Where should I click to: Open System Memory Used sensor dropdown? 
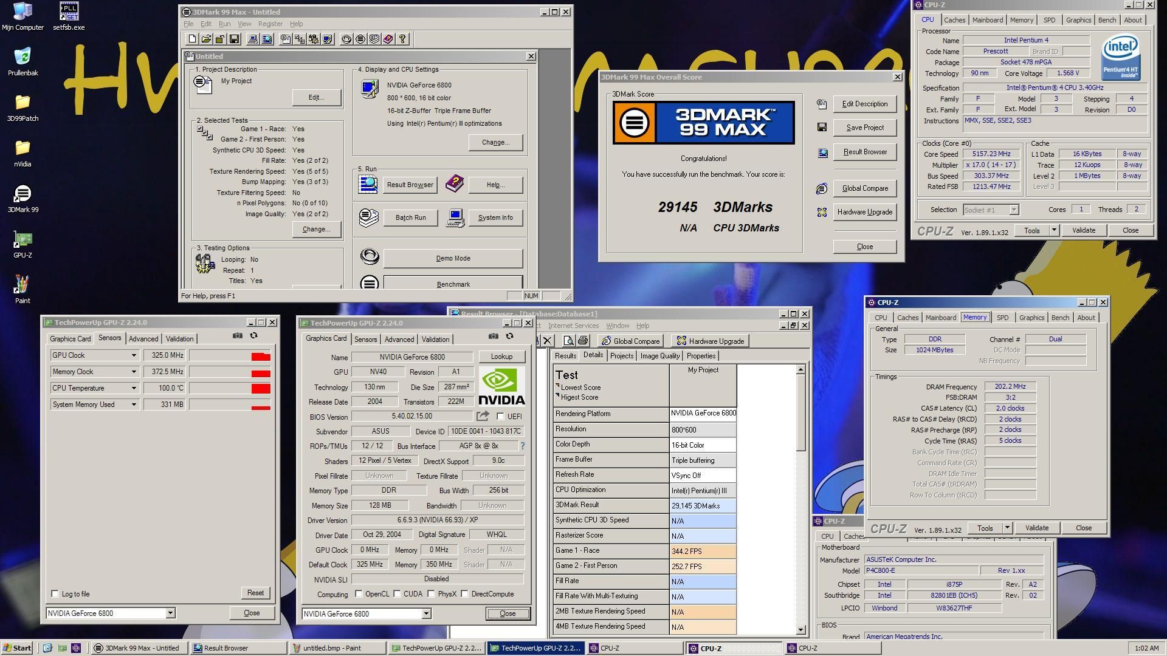(x=134, y=405)
